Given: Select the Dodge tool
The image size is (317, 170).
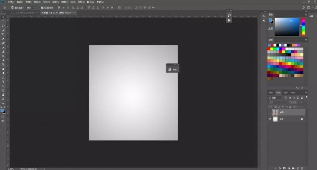Looking at the screenshot, I should tap(3, 73).
